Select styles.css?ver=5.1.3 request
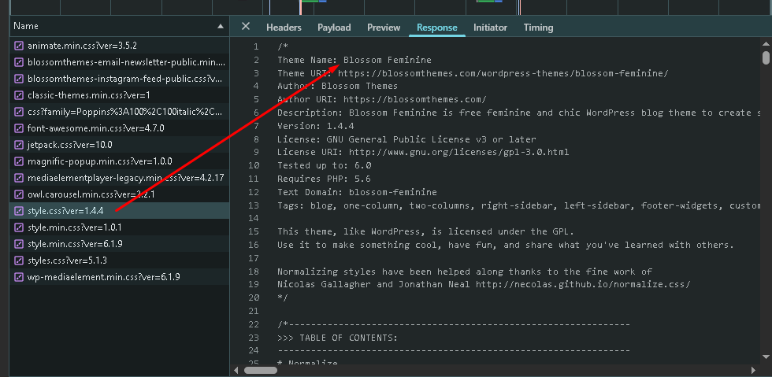The height and width of the screenshot is (377, 772). 119,261
